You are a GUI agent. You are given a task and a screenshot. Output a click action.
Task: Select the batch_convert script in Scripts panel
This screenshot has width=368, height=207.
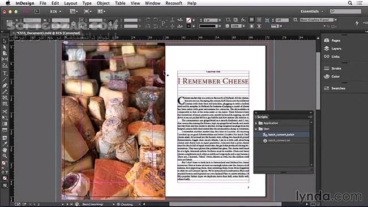click(281, 135)
